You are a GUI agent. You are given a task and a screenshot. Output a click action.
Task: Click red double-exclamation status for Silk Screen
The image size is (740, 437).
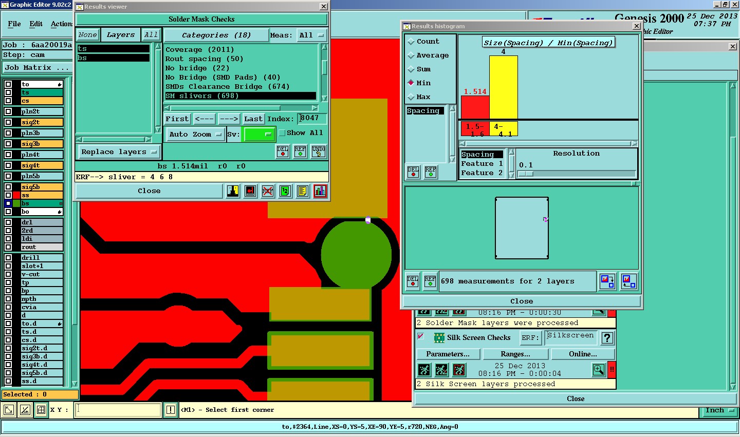click(x=612, y=370)
